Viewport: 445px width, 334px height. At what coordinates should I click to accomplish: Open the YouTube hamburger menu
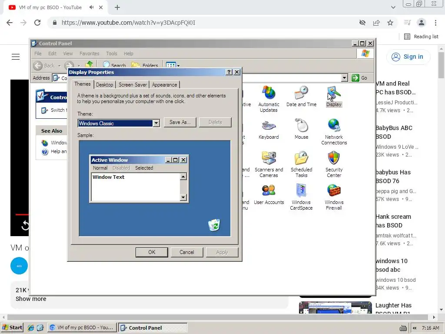pyautogui.click(x=16, y=57)
